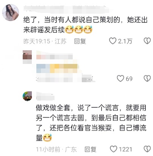153x156 pixels.
Task: Like the blurred reply with 69 likes
Action: [x=120, y=78]
